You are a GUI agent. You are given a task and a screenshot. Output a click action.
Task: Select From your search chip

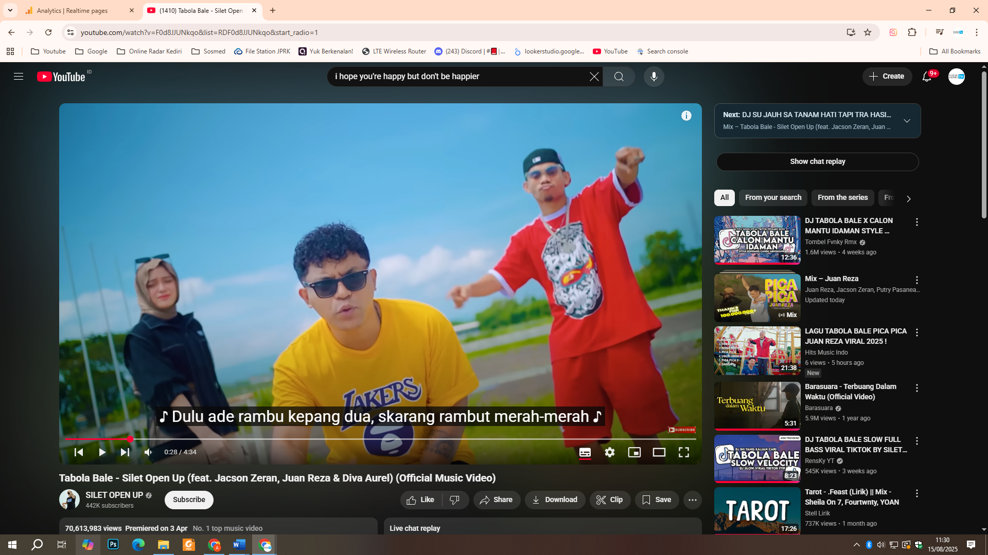(x=773, y=197)
